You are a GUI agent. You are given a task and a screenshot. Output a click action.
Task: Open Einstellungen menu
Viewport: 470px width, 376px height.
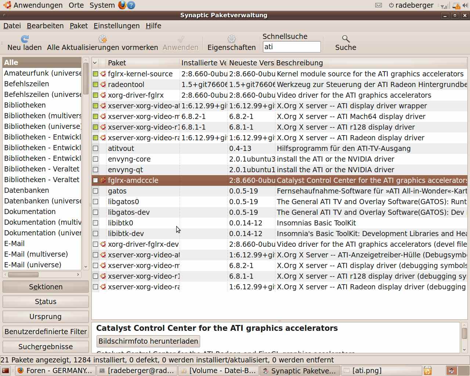116,26
